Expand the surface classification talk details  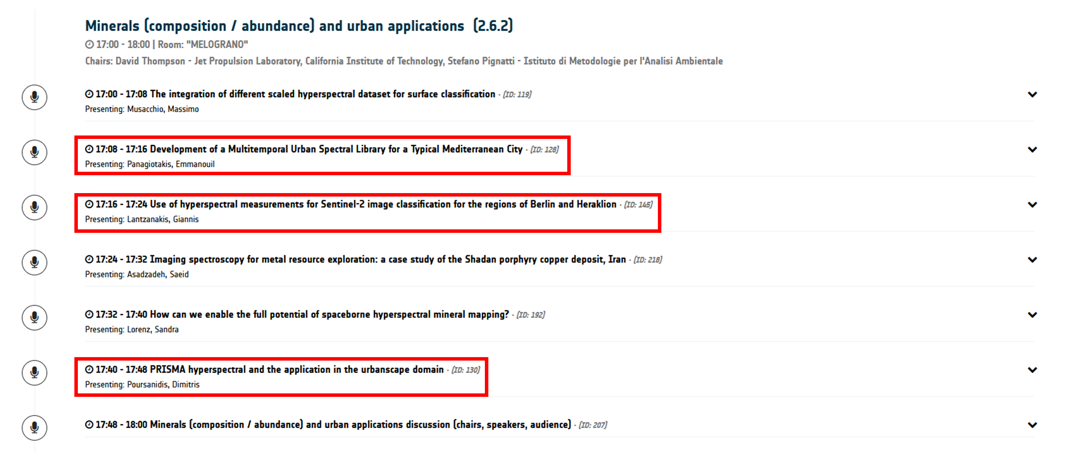click(x=1032, y=94)
